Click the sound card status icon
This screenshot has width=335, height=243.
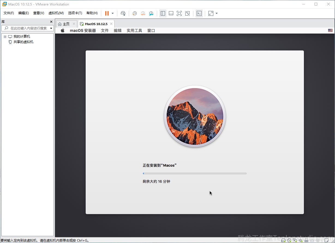pyautogui.click(x=301, y=240)
